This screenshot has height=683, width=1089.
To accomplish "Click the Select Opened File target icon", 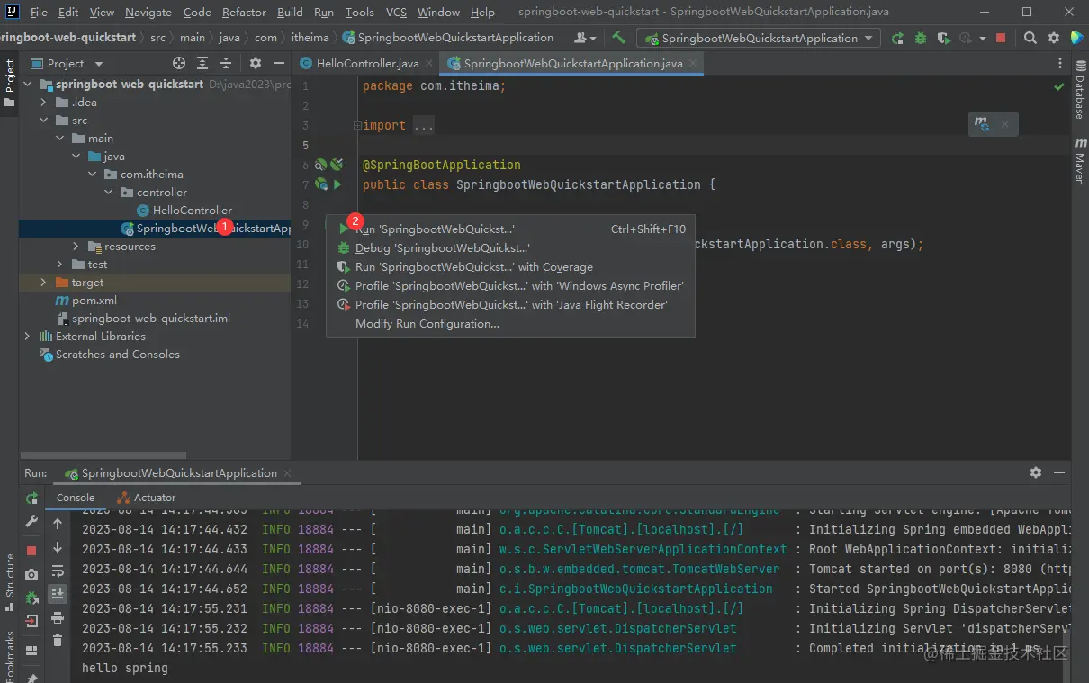I will [x=179, y=63].
